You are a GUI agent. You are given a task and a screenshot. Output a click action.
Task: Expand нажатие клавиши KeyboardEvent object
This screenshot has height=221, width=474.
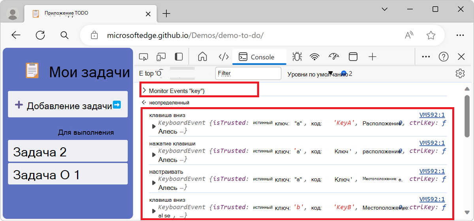[154, 155]
